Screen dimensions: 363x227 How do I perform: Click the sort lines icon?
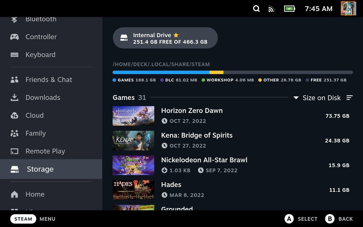(350, 98)
